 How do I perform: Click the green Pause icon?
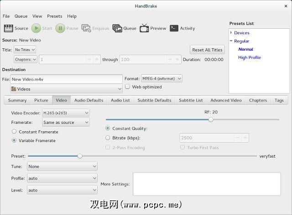60,28
